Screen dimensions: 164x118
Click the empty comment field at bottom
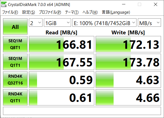click(82, 111)
